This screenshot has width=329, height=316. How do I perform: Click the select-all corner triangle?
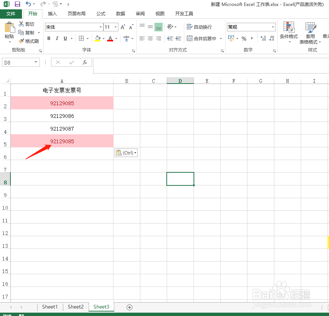(x=7, y=81)
